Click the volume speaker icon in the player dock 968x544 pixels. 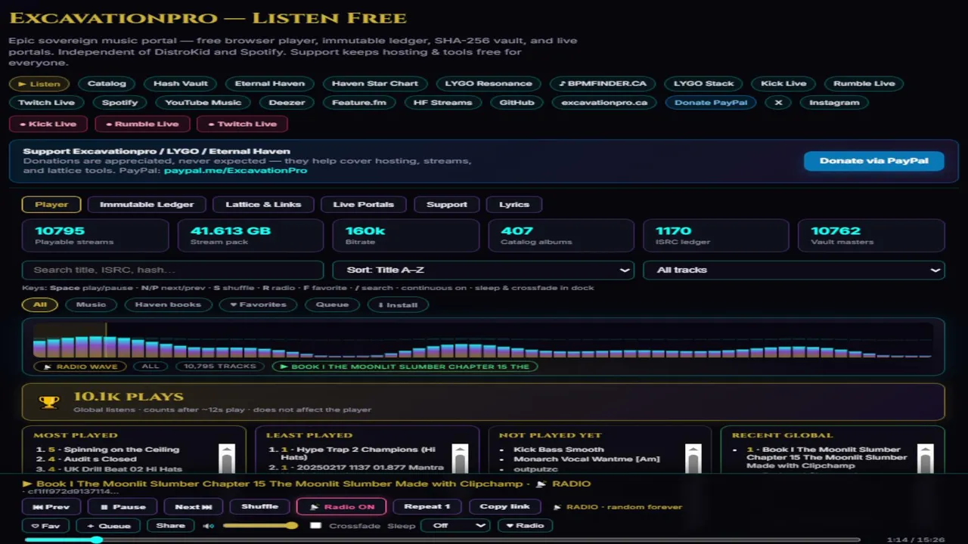207,526
